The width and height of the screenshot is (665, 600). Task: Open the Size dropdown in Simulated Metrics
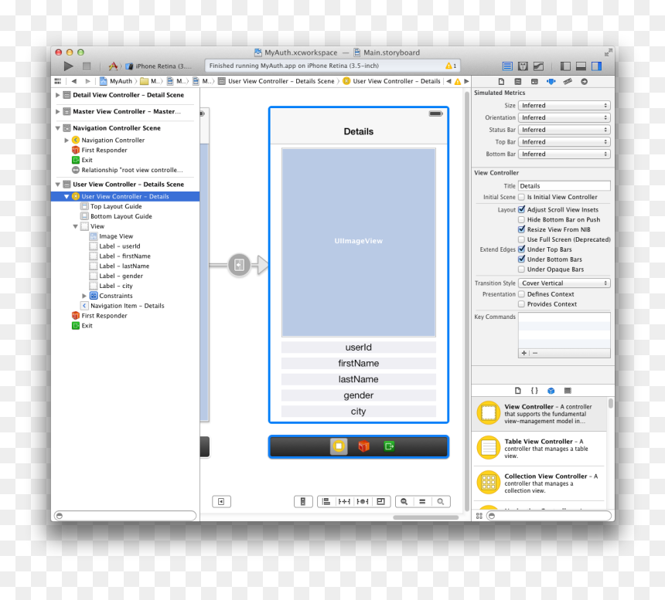tap(564, 106)
